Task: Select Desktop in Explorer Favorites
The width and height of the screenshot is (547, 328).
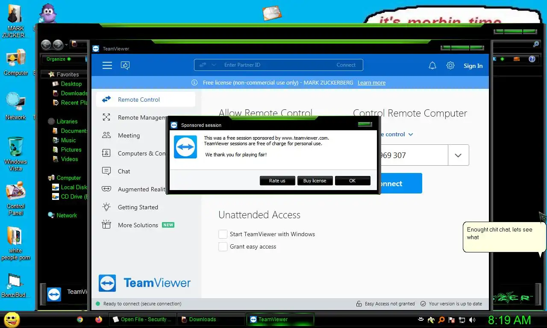Action: click(x=71, y=84)
